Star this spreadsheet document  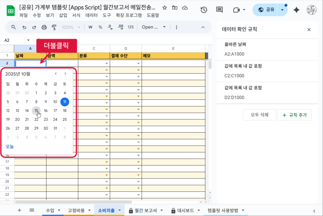(x=164, y=8)
